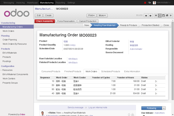Select the Work Orders tab
This screenshot has width=174, height=116.
91,72
